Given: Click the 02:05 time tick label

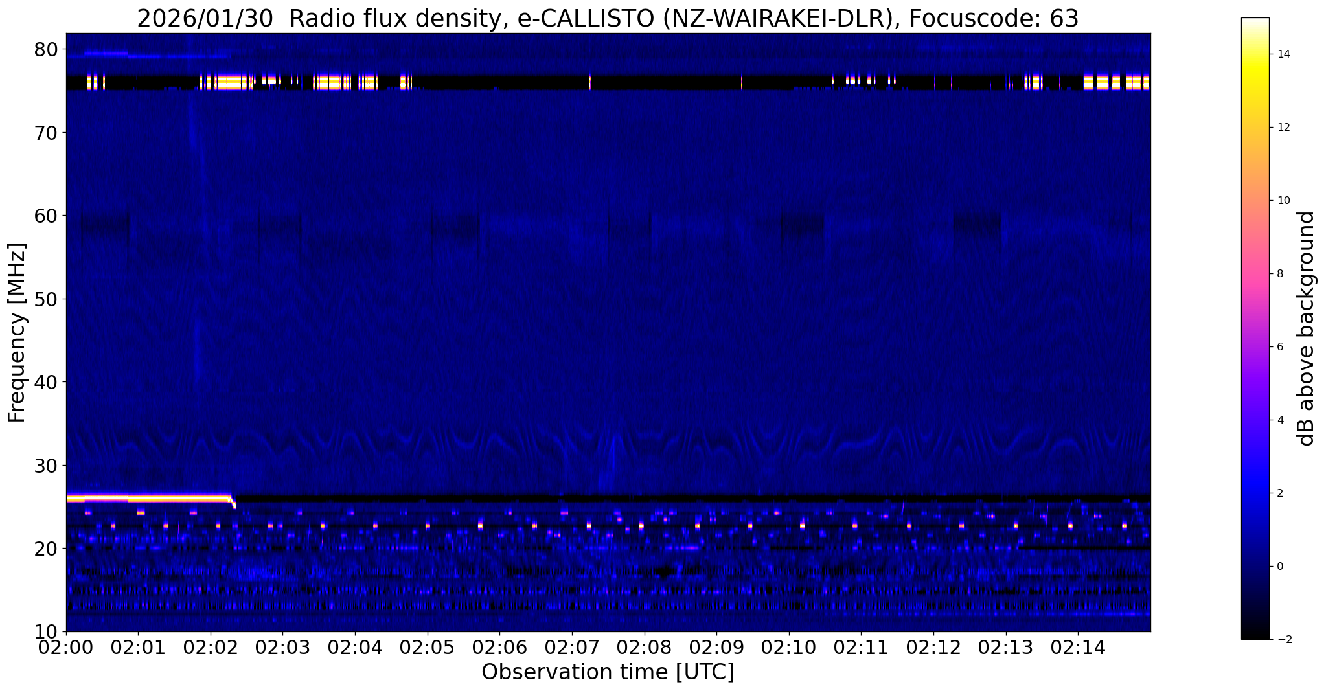Looking at the screenshot, I should (428, 647).
